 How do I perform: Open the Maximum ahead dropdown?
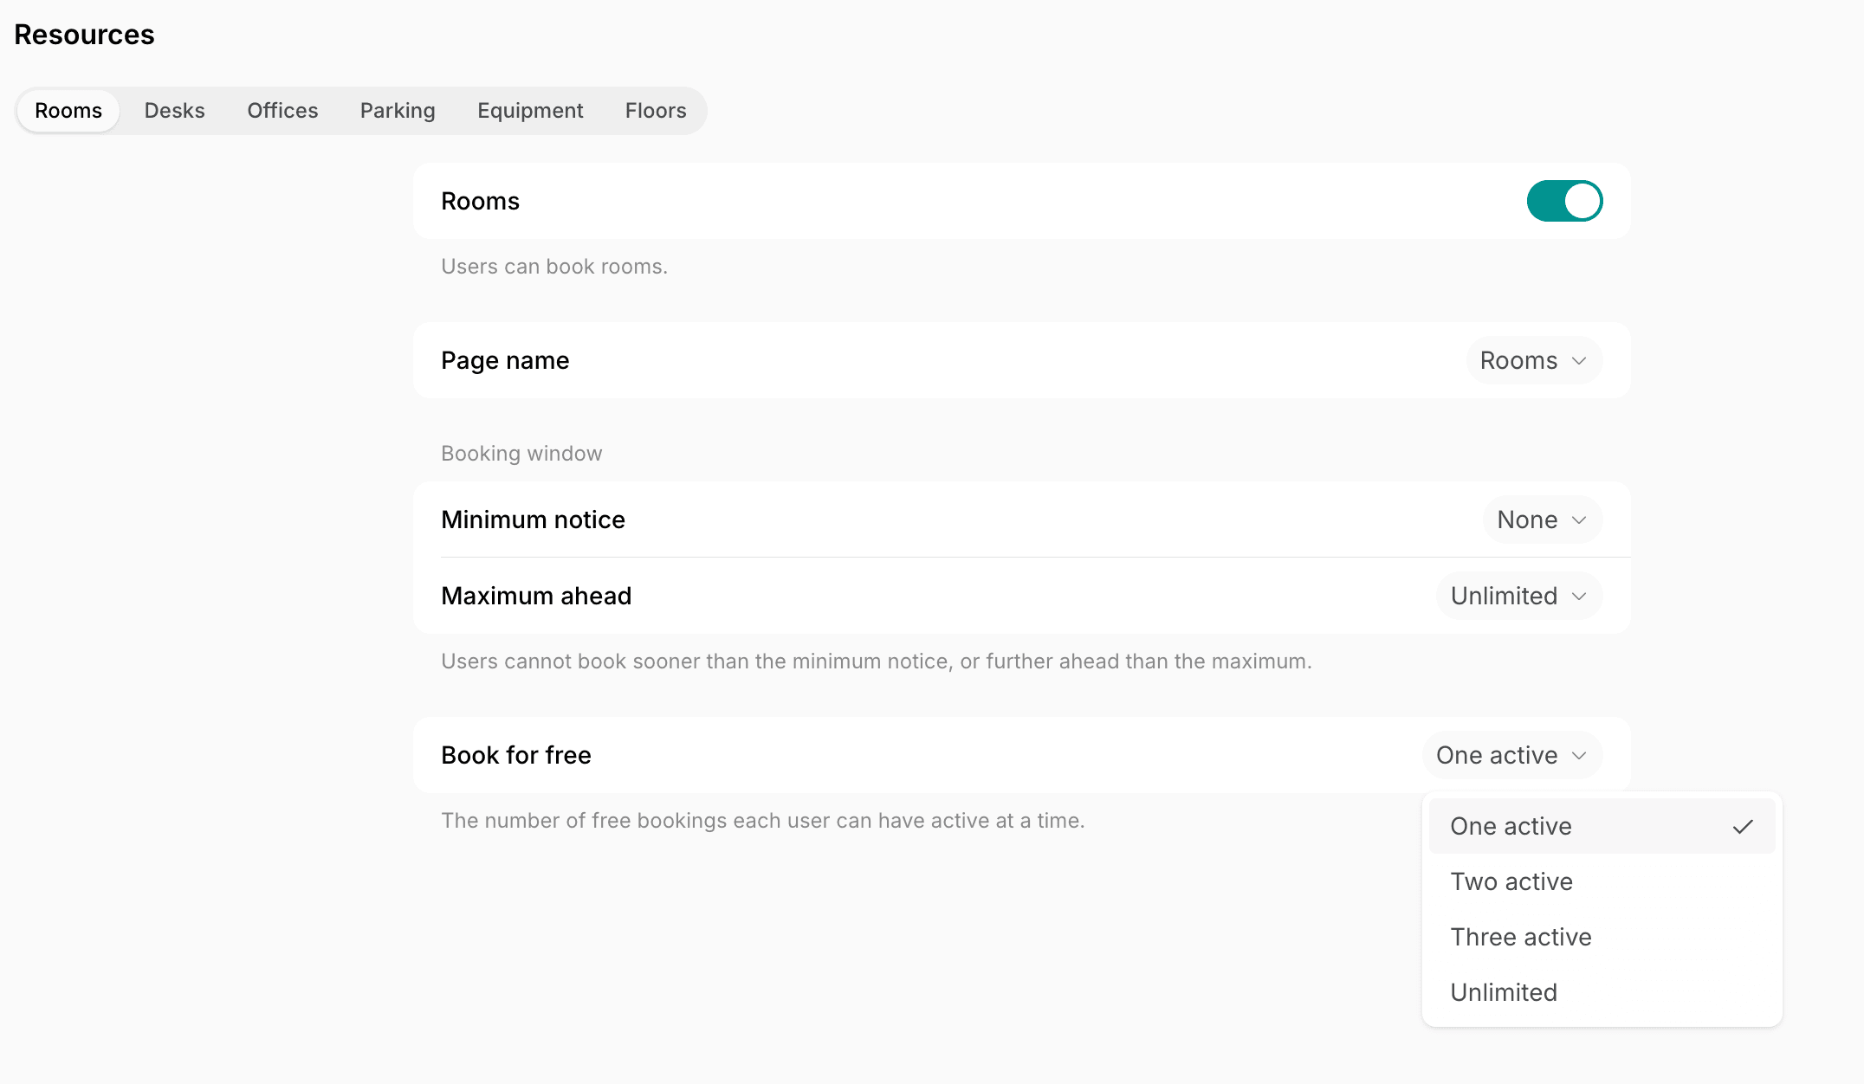[x=1518, y=596]
